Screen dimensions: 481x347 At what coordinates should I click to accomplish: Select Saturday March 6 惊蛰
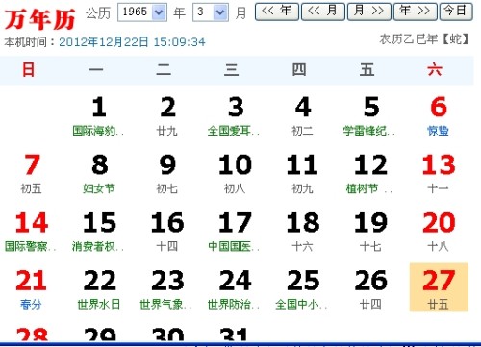pyautogui.click(x=439, y=116)
